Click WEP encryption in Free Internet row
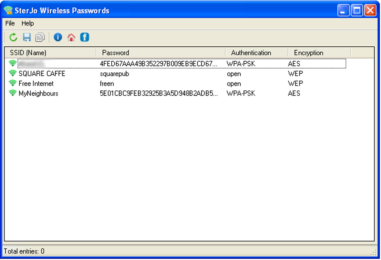This screenshot has width=381, height=260. 295,84
